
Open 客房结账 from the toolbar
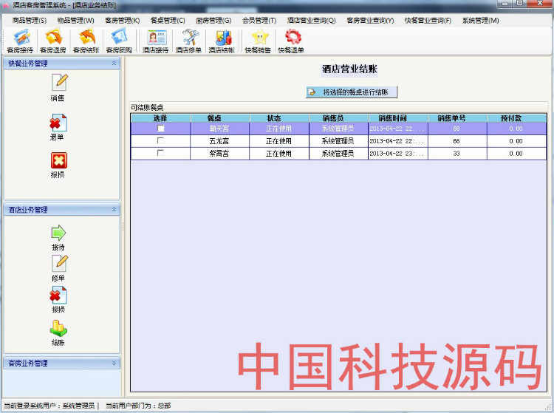[x=86, y=41]
